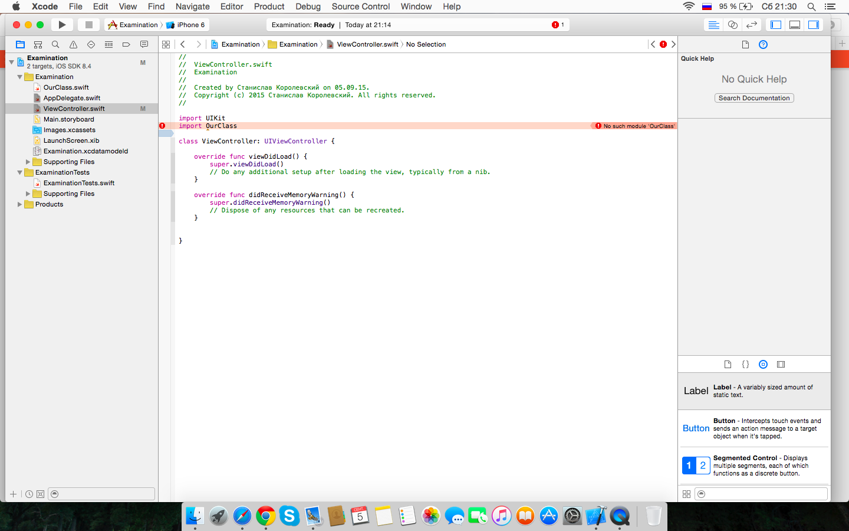The height and width of the screenshot is (531, 849).
Task: Open the Breakpoint navigator icon
Action: [126, 44]
